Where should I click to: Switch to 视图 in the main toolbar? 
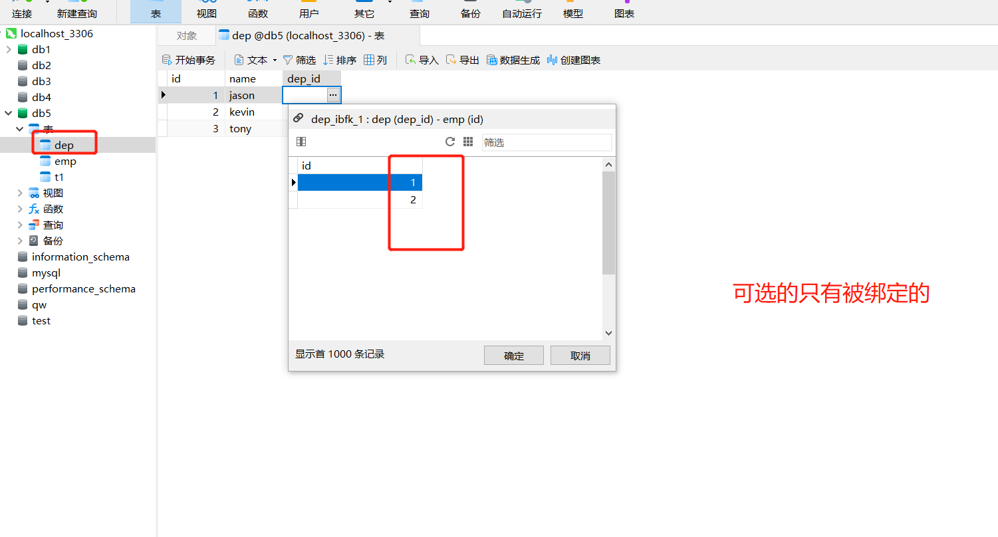207,11
